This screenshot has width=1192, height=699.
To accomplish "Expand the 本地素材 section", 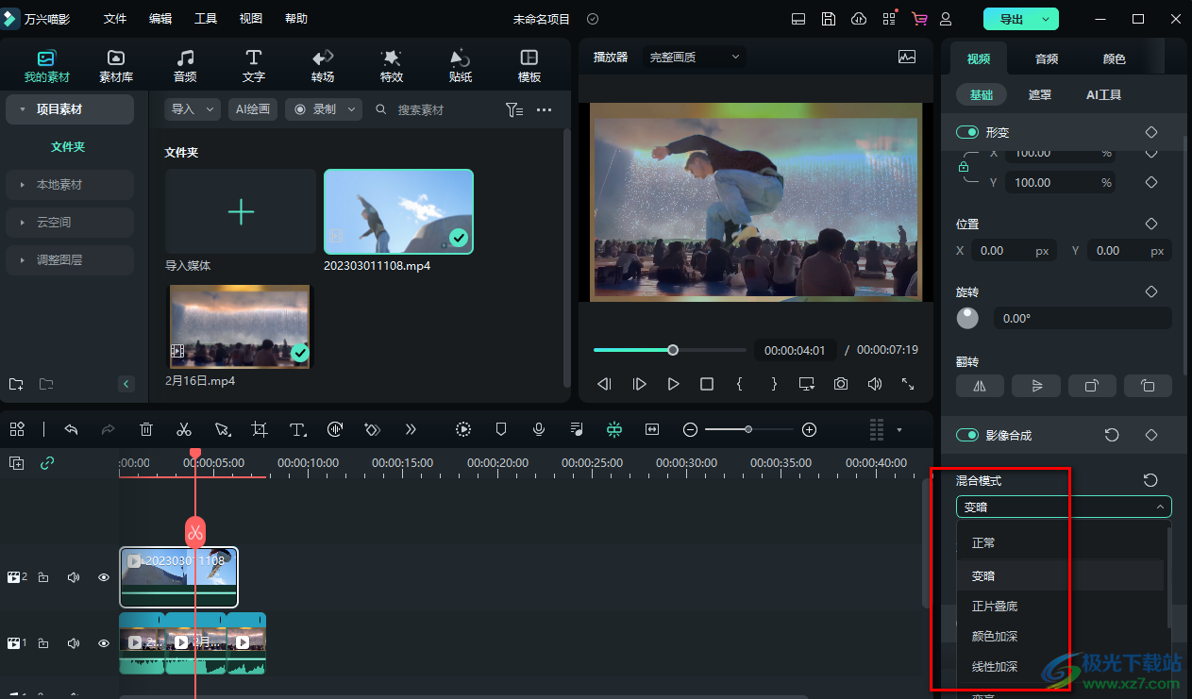I will coord(70,185).
